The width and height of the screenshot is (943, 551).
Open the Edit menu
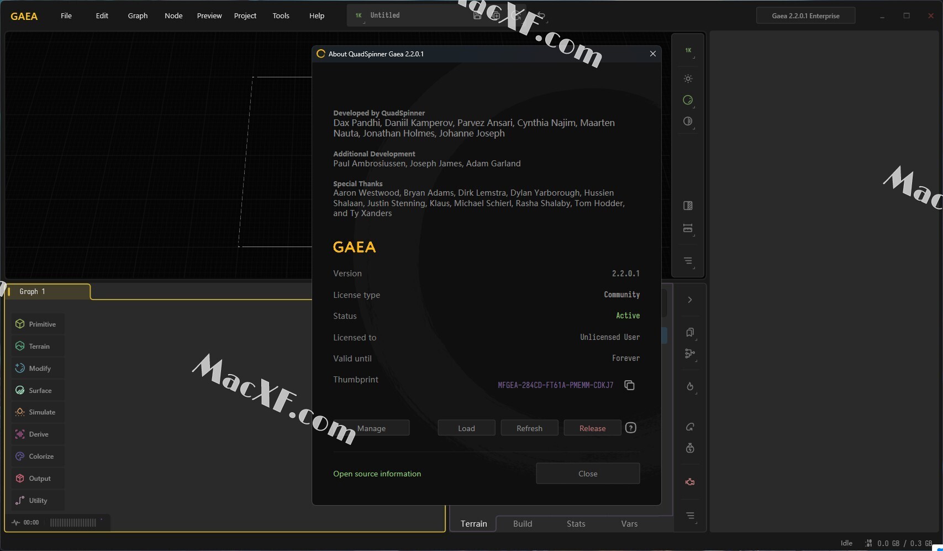[102, 15]
